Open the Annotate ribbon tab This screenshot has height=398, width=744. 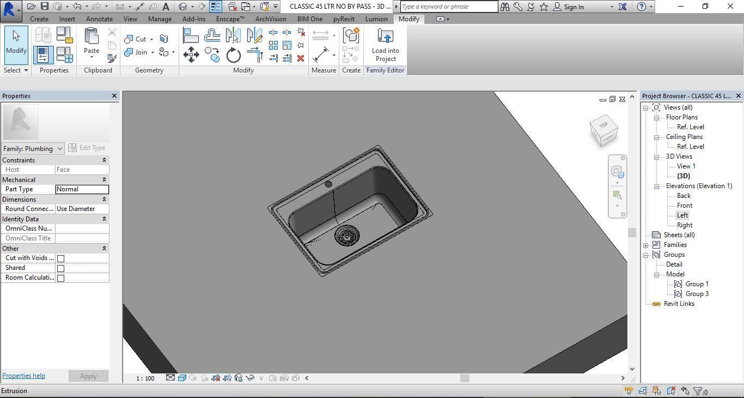pyautogui.click(x=99, y=19)
